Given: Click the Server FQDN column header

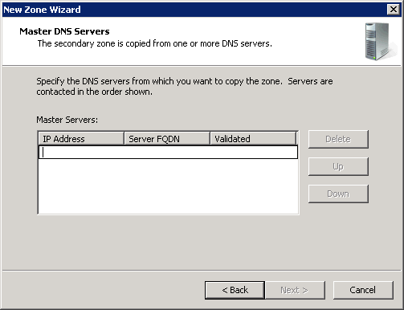Looking at the screenshot, I should (x=167, y=139).
